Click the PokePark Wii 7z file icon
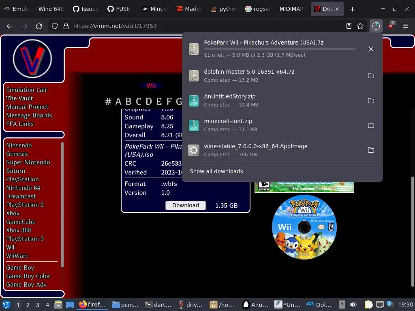The width and height of the screenshot is (415, 311). (193, 49)
